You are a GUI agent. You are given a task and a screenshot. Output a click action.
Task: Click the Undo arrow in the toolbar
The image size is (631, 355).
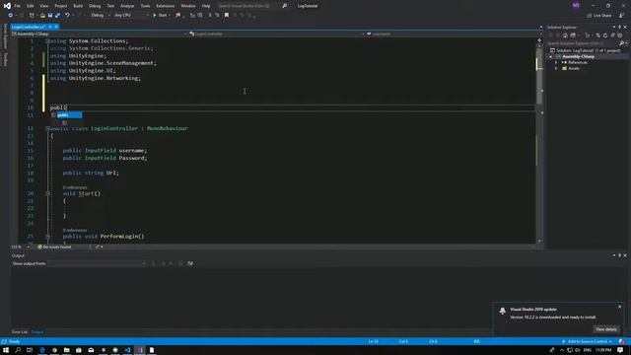(x=67, y=16)
